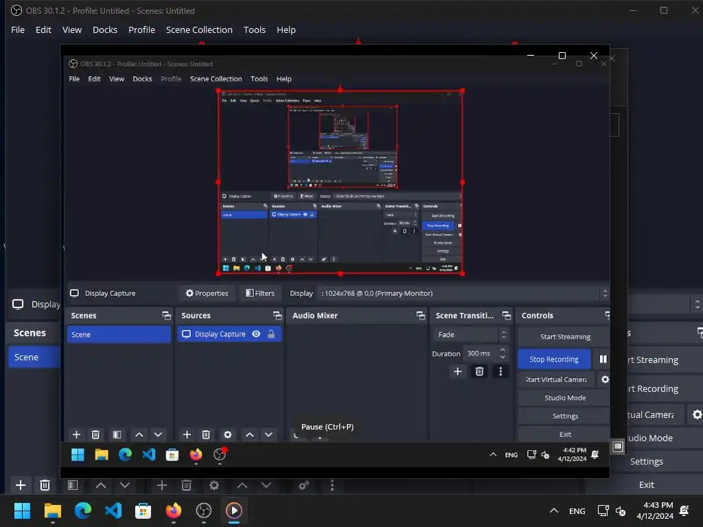Select Display Capture row in inner Sources list

[x=229, y=334]
